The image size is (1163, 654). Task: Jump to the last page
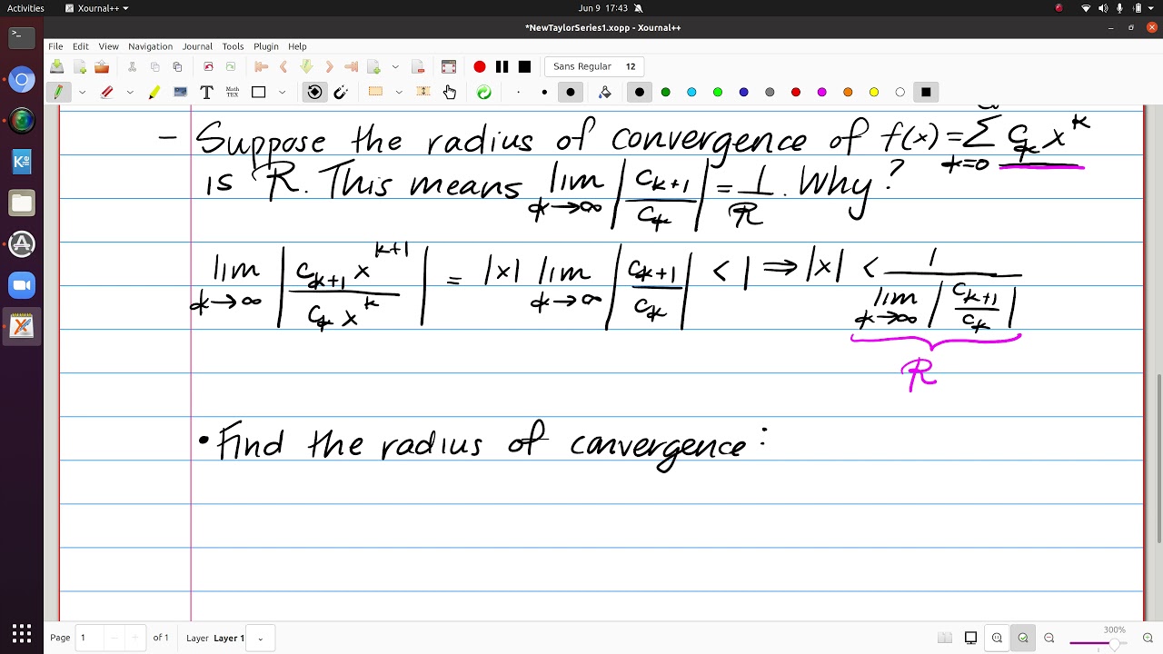351,66
